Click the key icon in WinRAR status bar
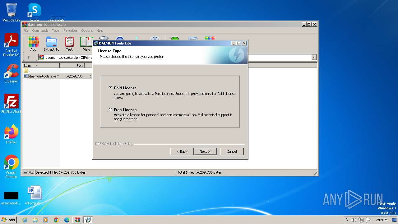 tap(31, 172)
